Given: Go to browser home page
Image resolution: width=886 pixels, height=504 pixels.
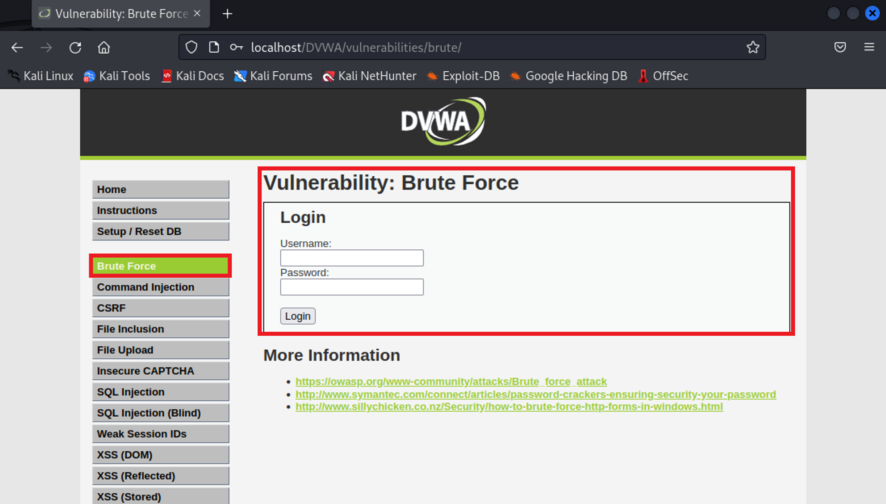Looking at the screenshot, I should [x=104, y=47].
